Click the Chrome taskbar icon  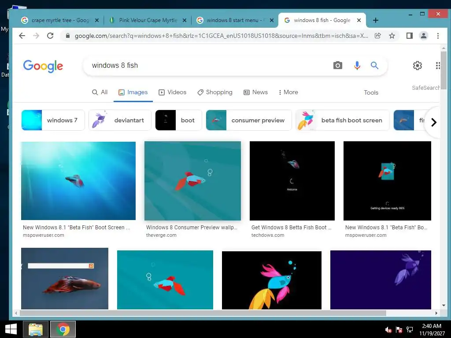click(x=63, y=329)
